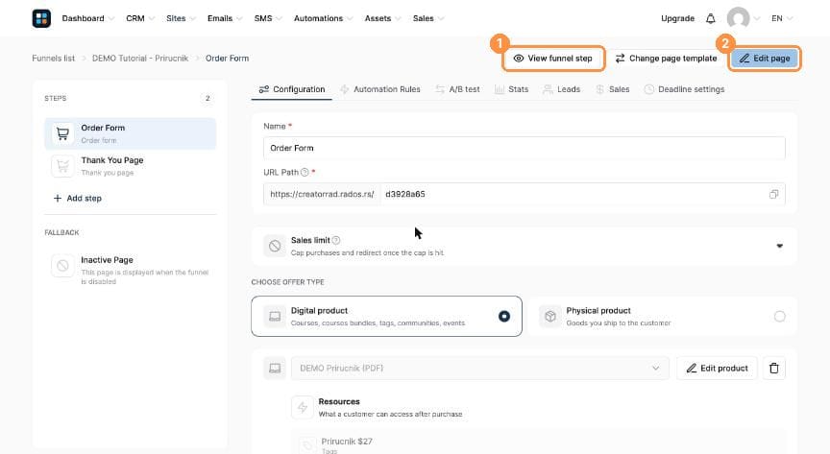The image size is (830, 454).
Task: Open DEMO Tutorial - Prirucnik breadcrumb
Action: (140, 59)
